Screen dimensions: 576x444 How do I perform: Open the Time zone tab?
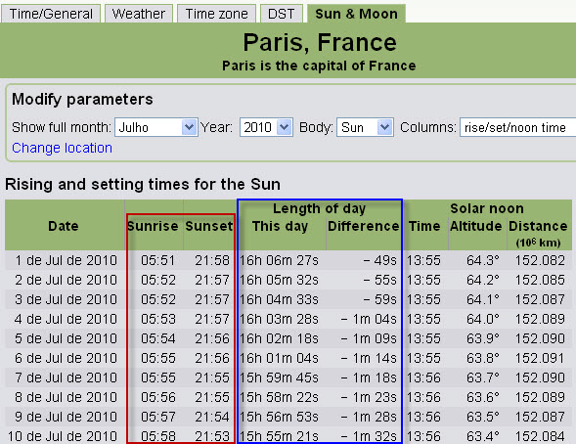216,14
